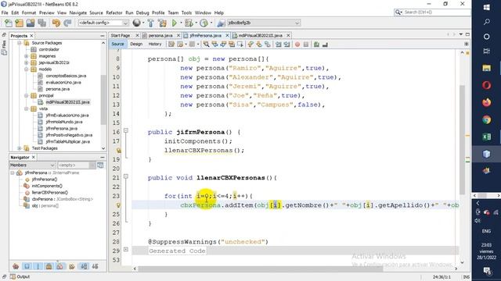Viewport: 501px width, 281px height.
Task: Click the Clean and Build Project icon
Action: [162, 23]
